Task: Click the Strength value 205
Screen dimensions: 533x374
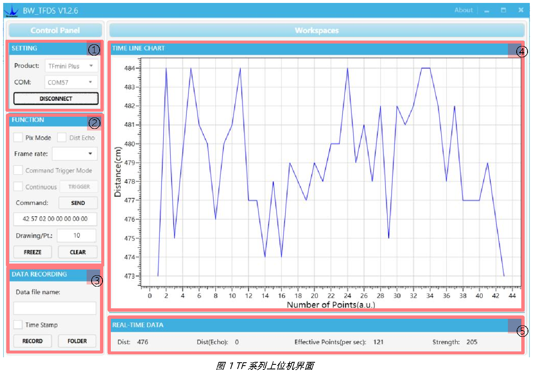Action: coord(472,342)
